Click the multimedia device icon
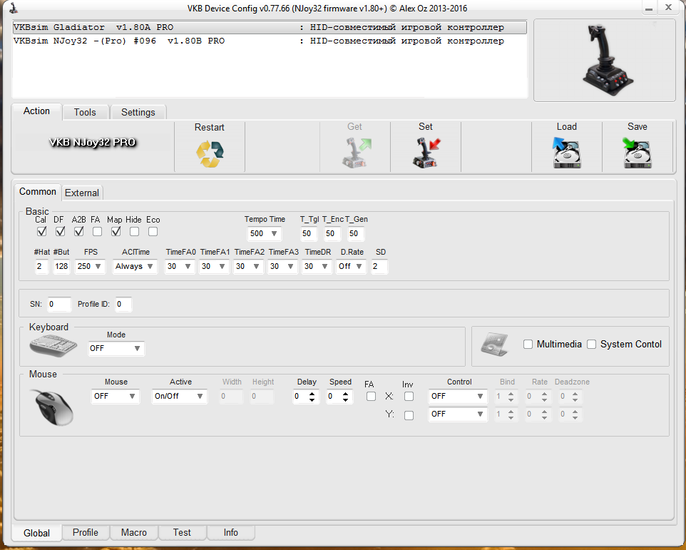686x550 pixels. 494,345
